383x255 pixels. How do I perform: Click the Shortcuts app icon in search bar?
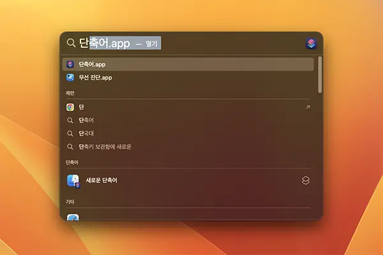pos(312,43)
